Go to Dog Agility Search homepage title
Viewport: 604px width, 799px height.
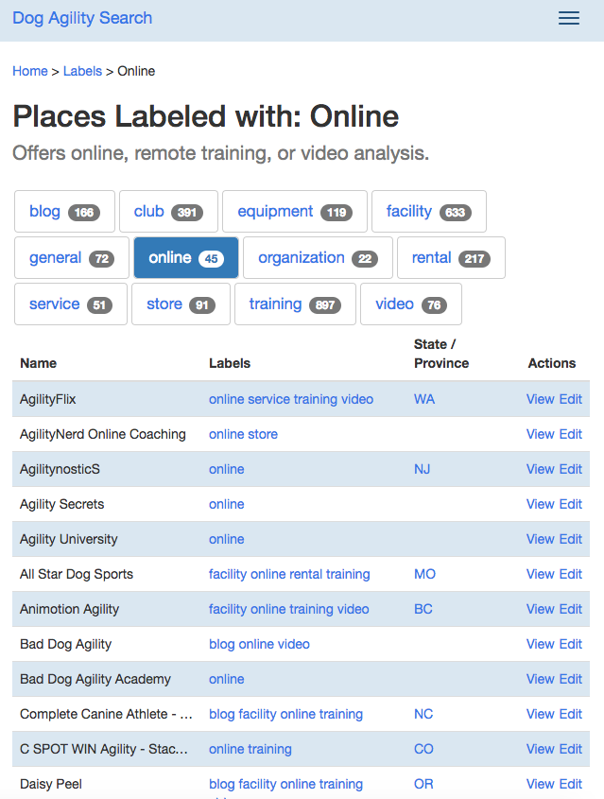pos(82,18)
